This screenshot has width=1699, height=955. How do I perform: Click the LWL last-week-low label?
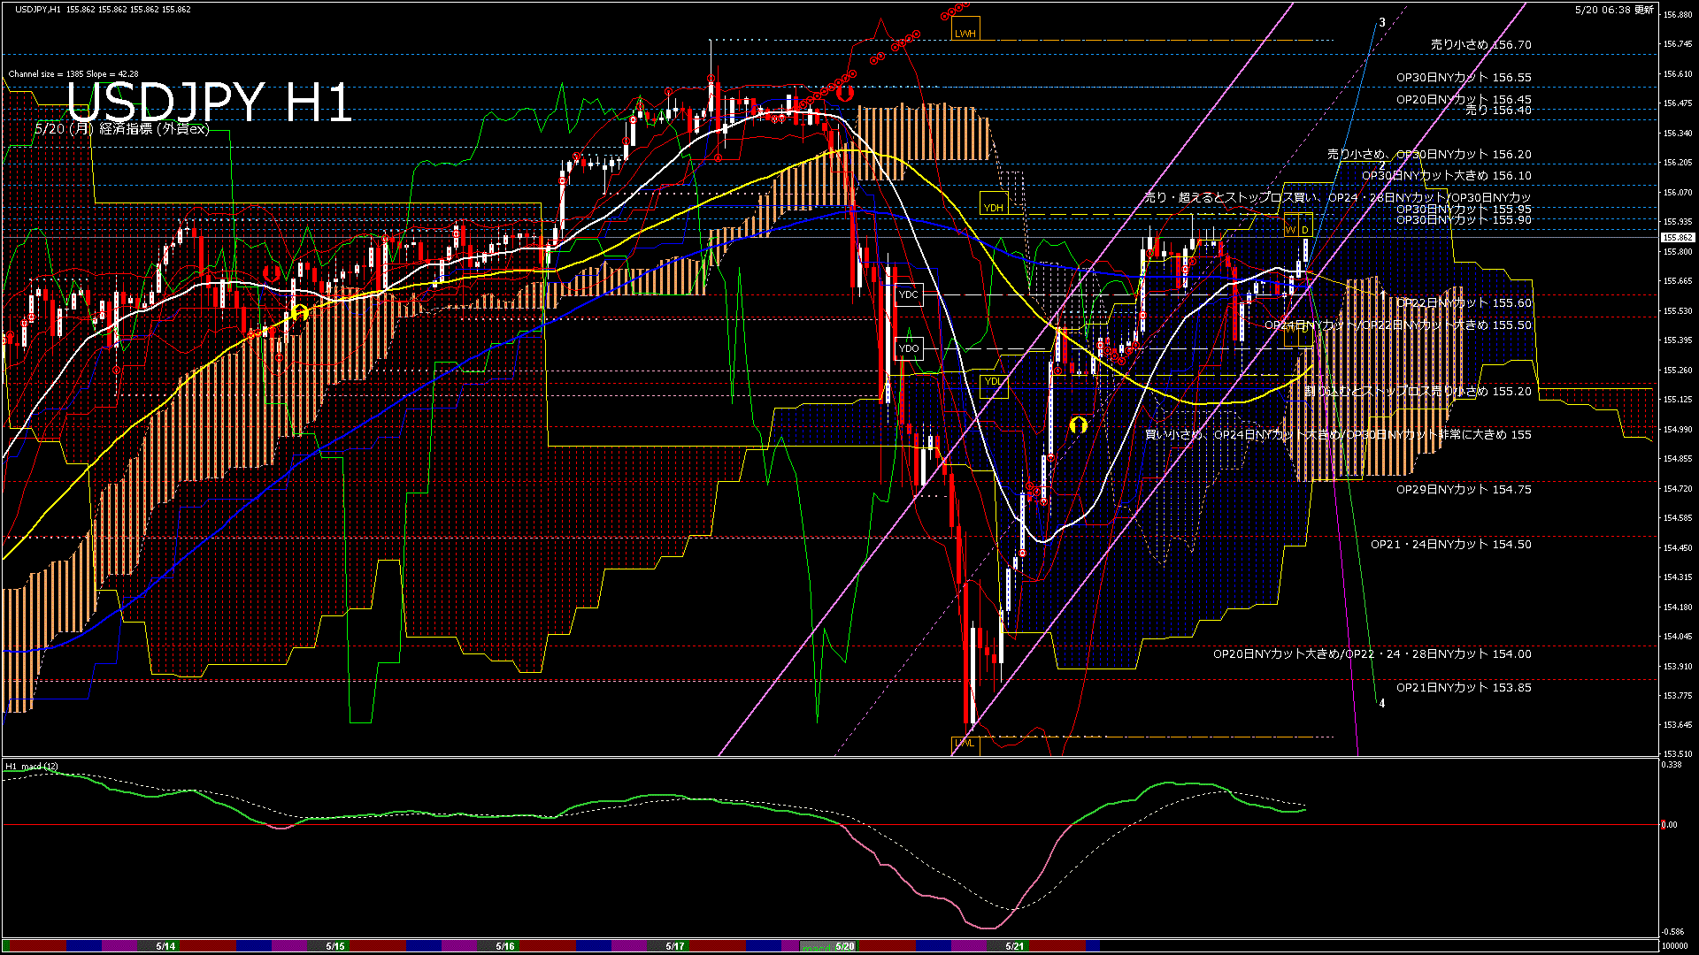click(x=965, y=743)
